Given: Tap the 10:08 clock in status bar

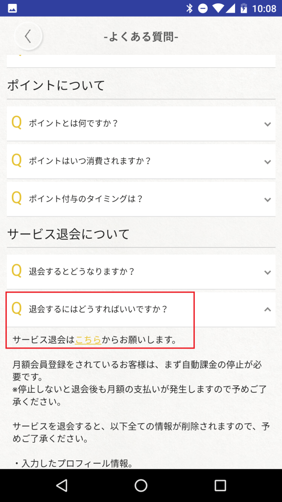Looking at the screenshot, I should tap(264, 9).
